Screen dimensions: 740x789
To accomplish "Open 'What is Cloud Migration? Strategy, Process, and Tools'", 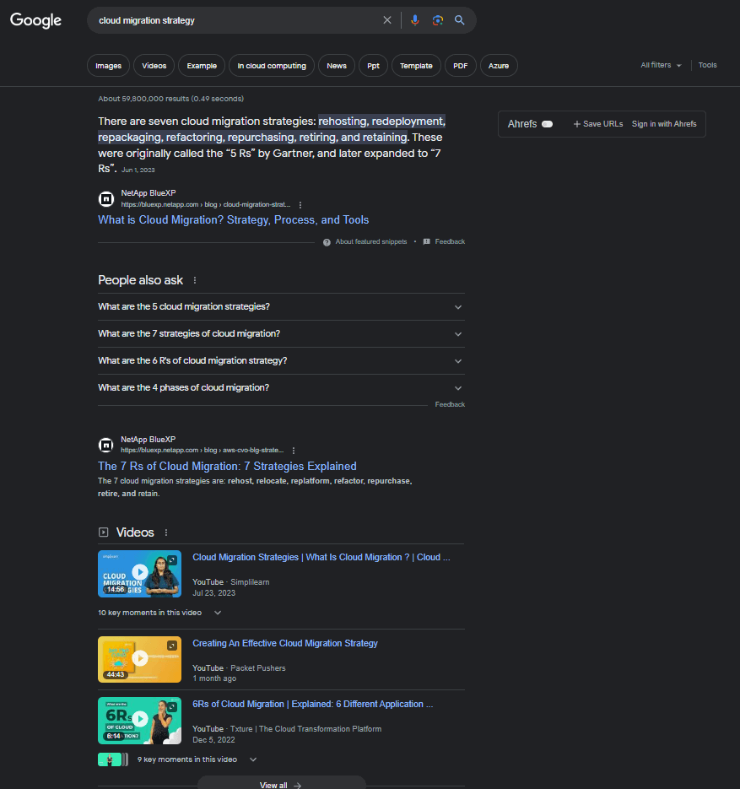I will [x=234, y=220].
